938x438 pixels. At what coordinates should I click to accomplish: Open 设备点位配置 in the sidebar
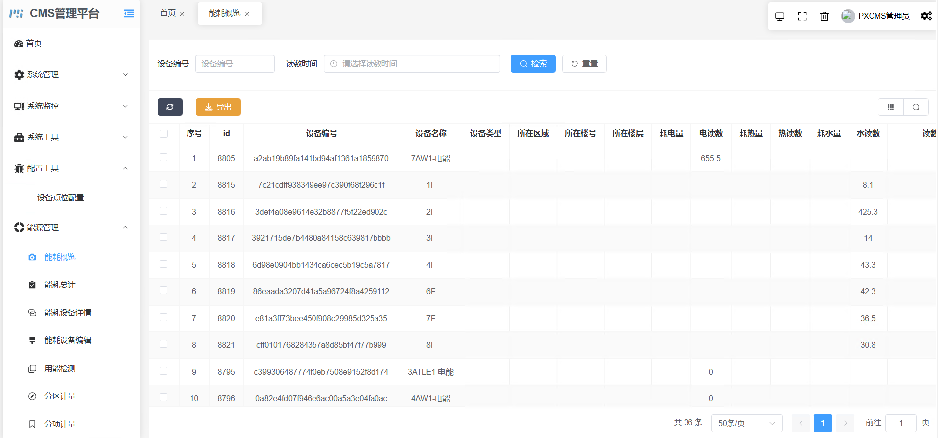tap(61, 198)
